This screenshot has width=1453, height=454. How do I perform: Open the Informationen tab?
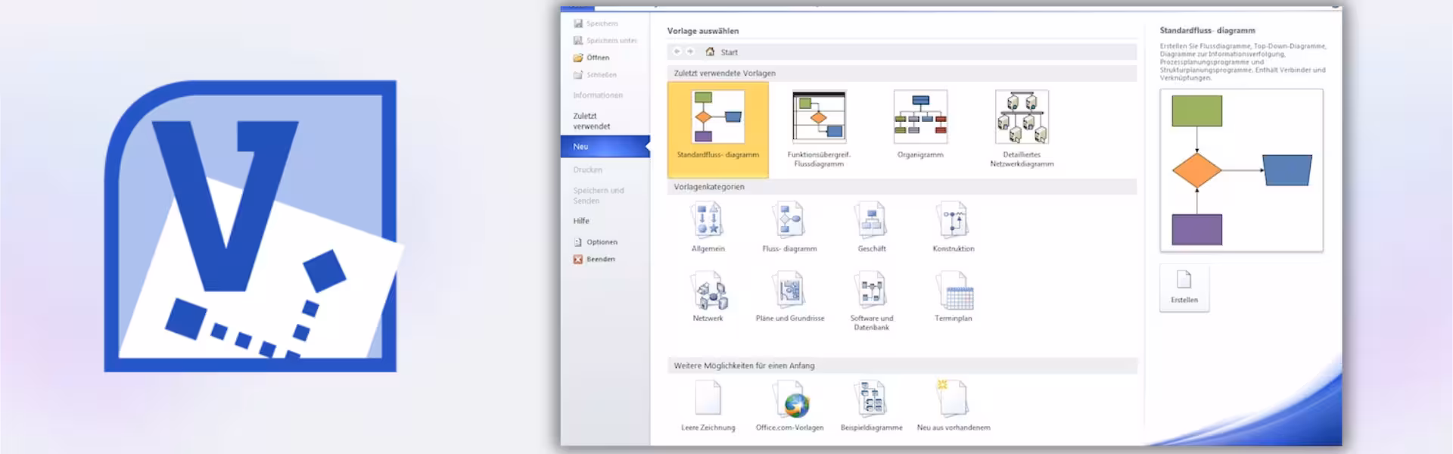pyautogui.click(x=598, y=95)
